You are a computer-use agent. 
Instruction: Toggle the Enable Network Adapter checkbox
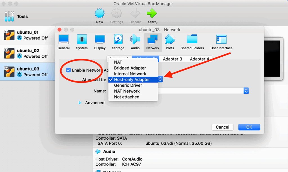point(68,70)
